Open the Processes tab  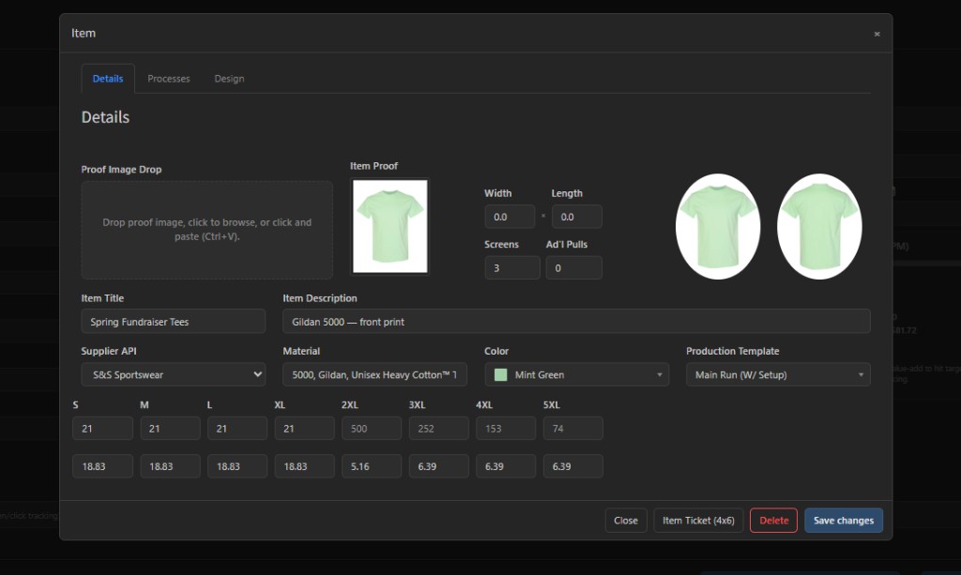pyautogui.click(x=169, y=79)
